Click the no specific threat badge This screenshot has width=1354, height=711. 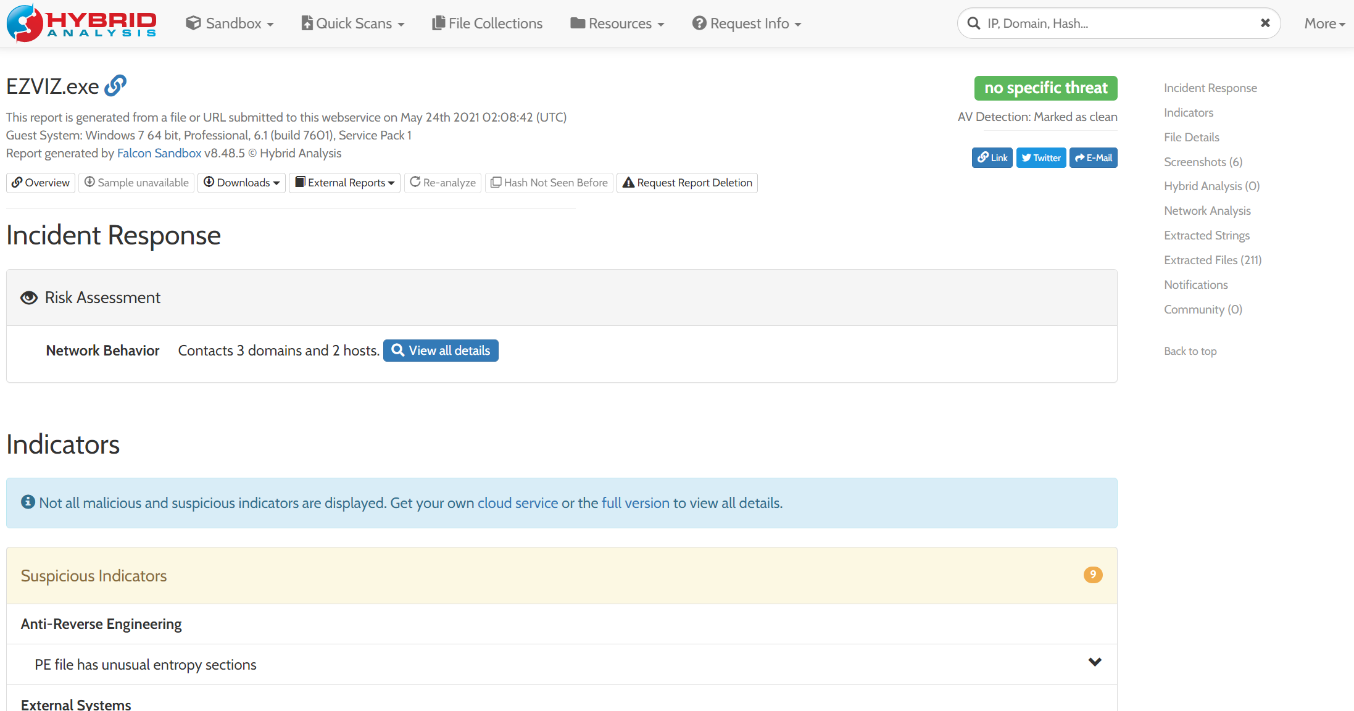tap(1045, 88)
